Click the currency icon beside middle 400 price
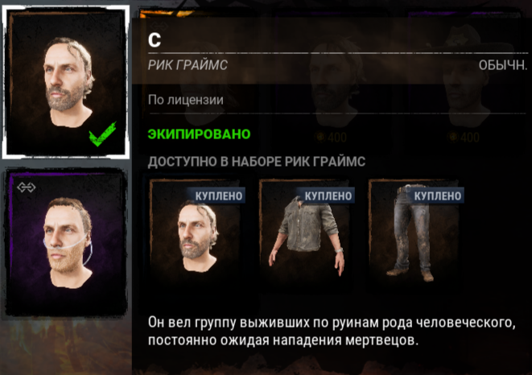Viewport: 532px width, 375px height. point(320,137)
